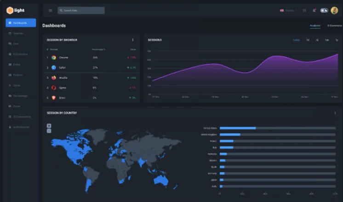Screen dimensions: 343x202
Task: Click the Safari row name text
Action: pyautogui.click(x=63, y=67)
